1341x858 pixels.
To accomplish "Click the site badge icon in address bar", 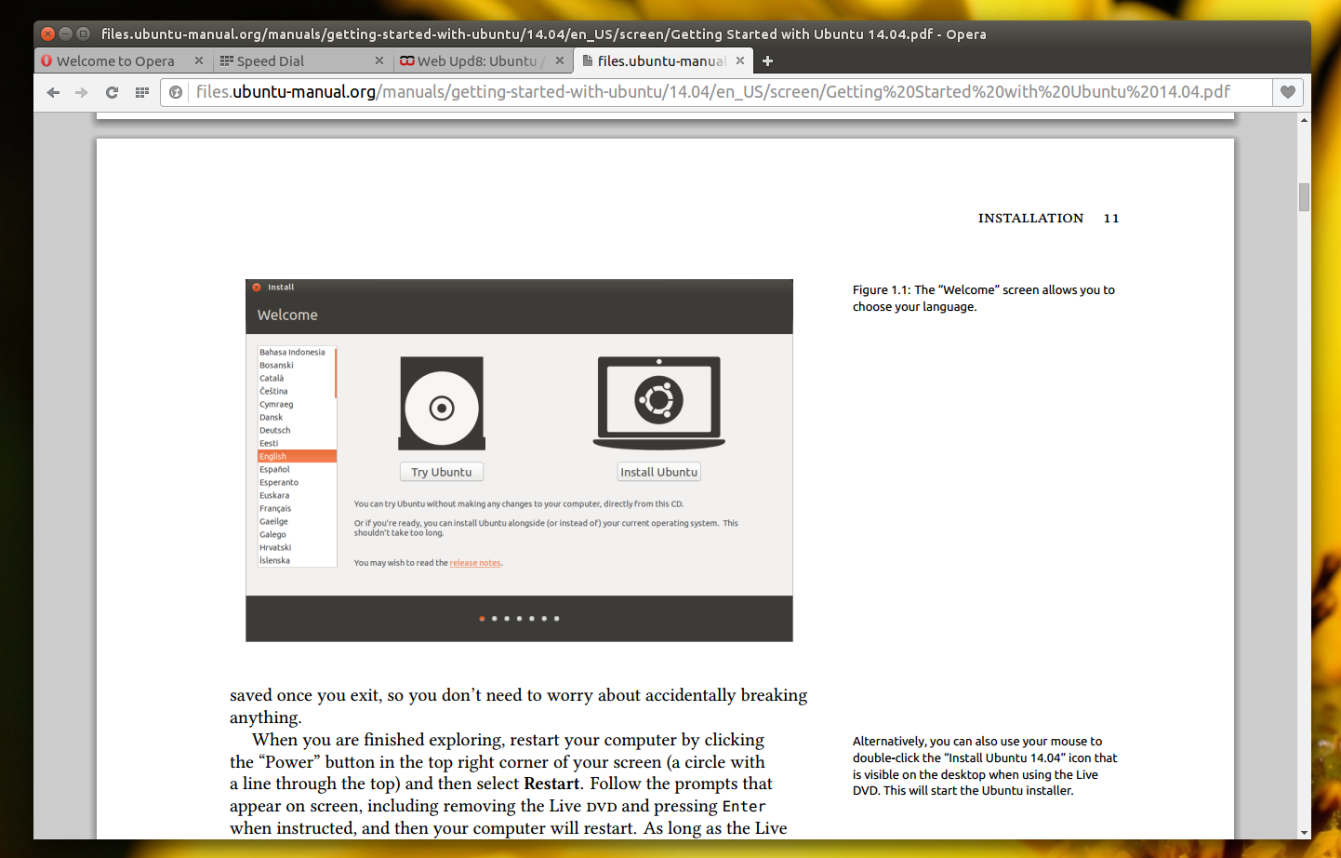I will click(x=176, y=92).
